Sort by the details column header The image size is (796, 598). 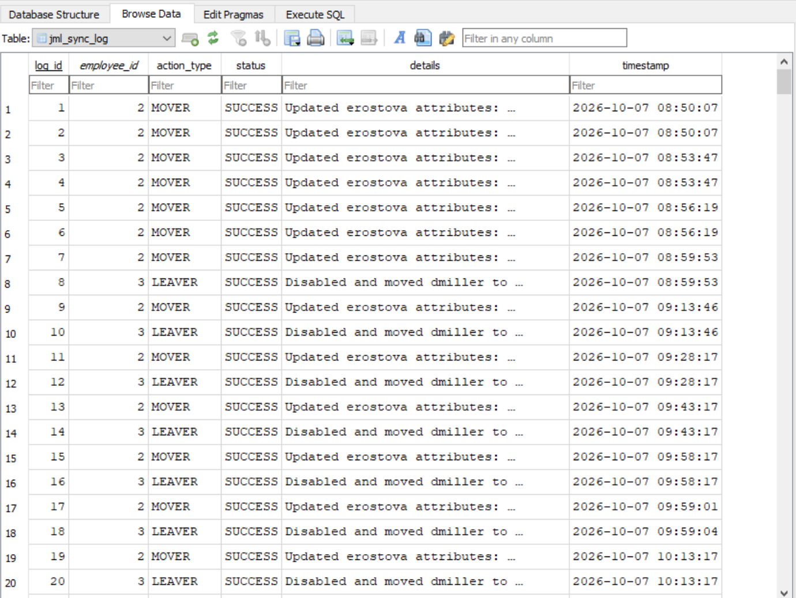click(x=425, y=65)
